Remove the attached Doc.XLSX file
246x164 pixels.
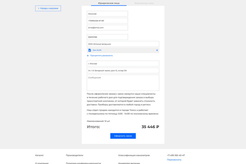coord(157,50)
